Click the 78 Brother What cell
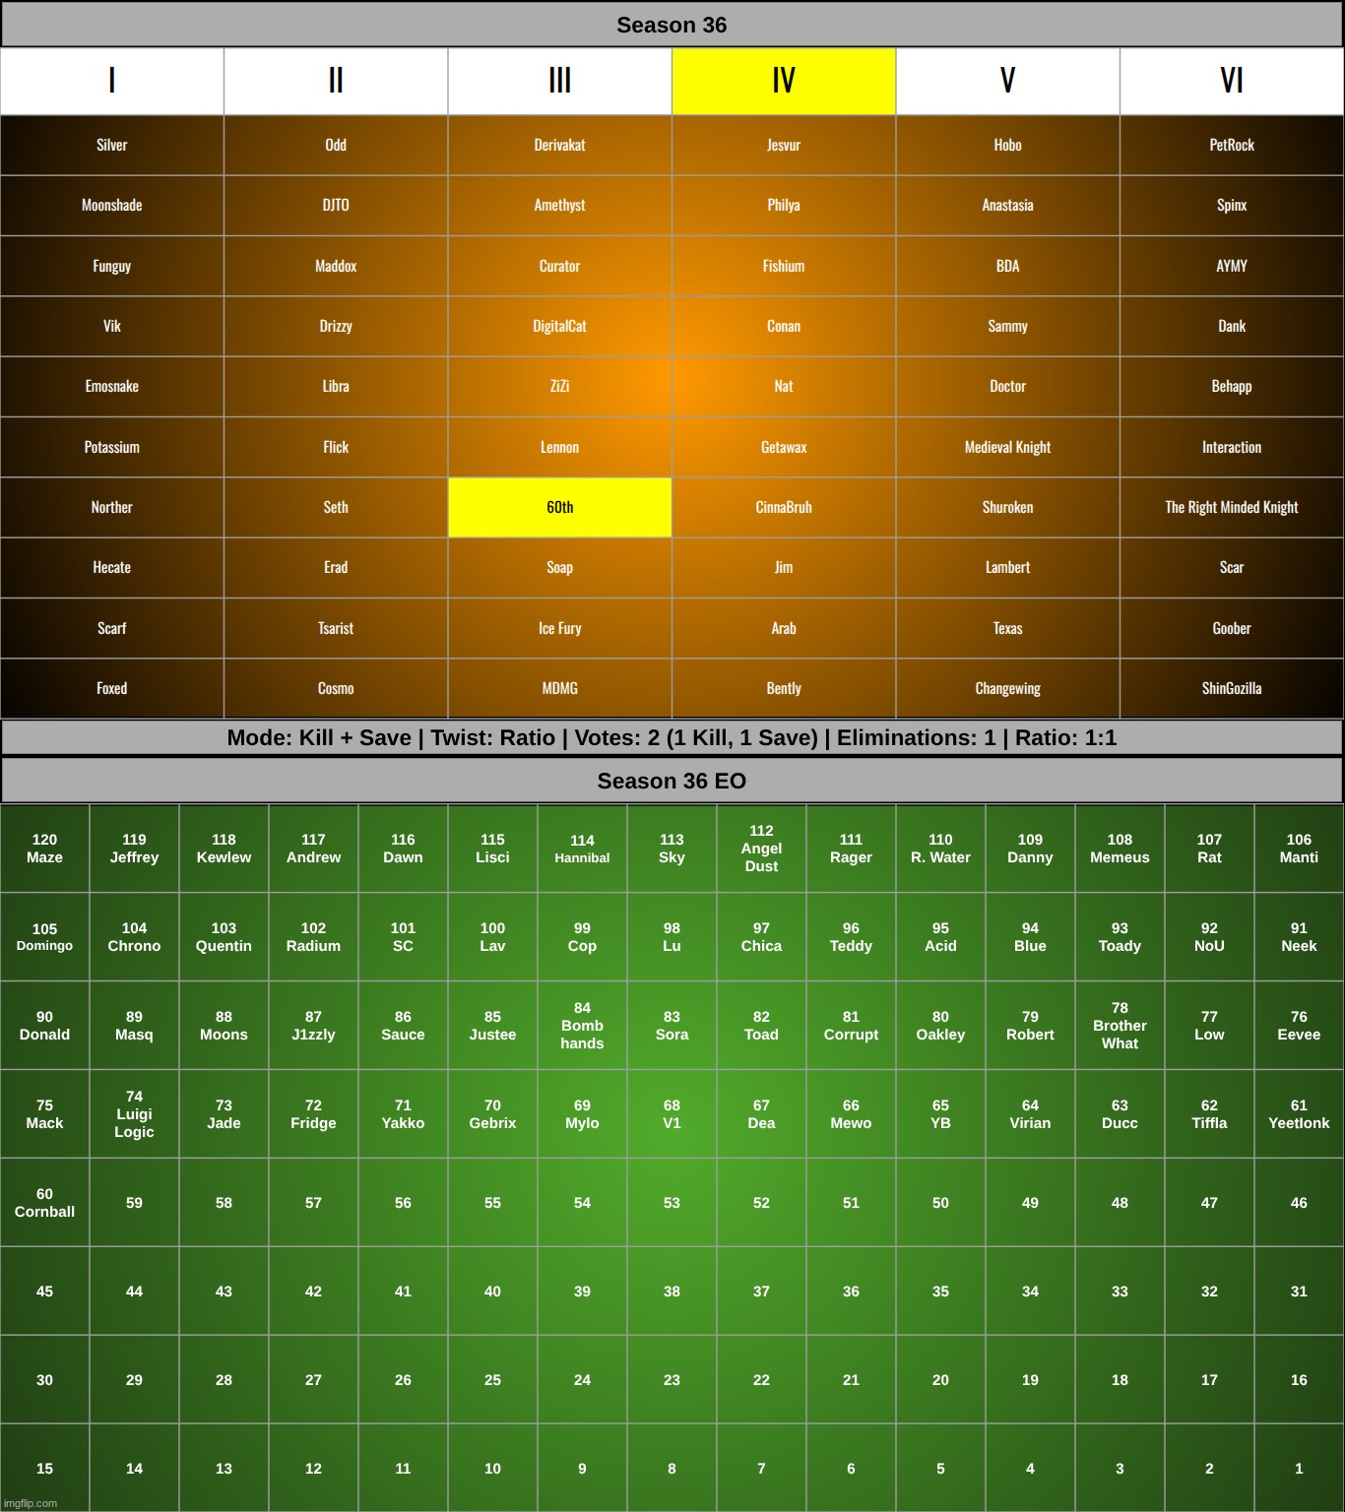The image size is (1345, 1512). click(x=1120, y=1026)
